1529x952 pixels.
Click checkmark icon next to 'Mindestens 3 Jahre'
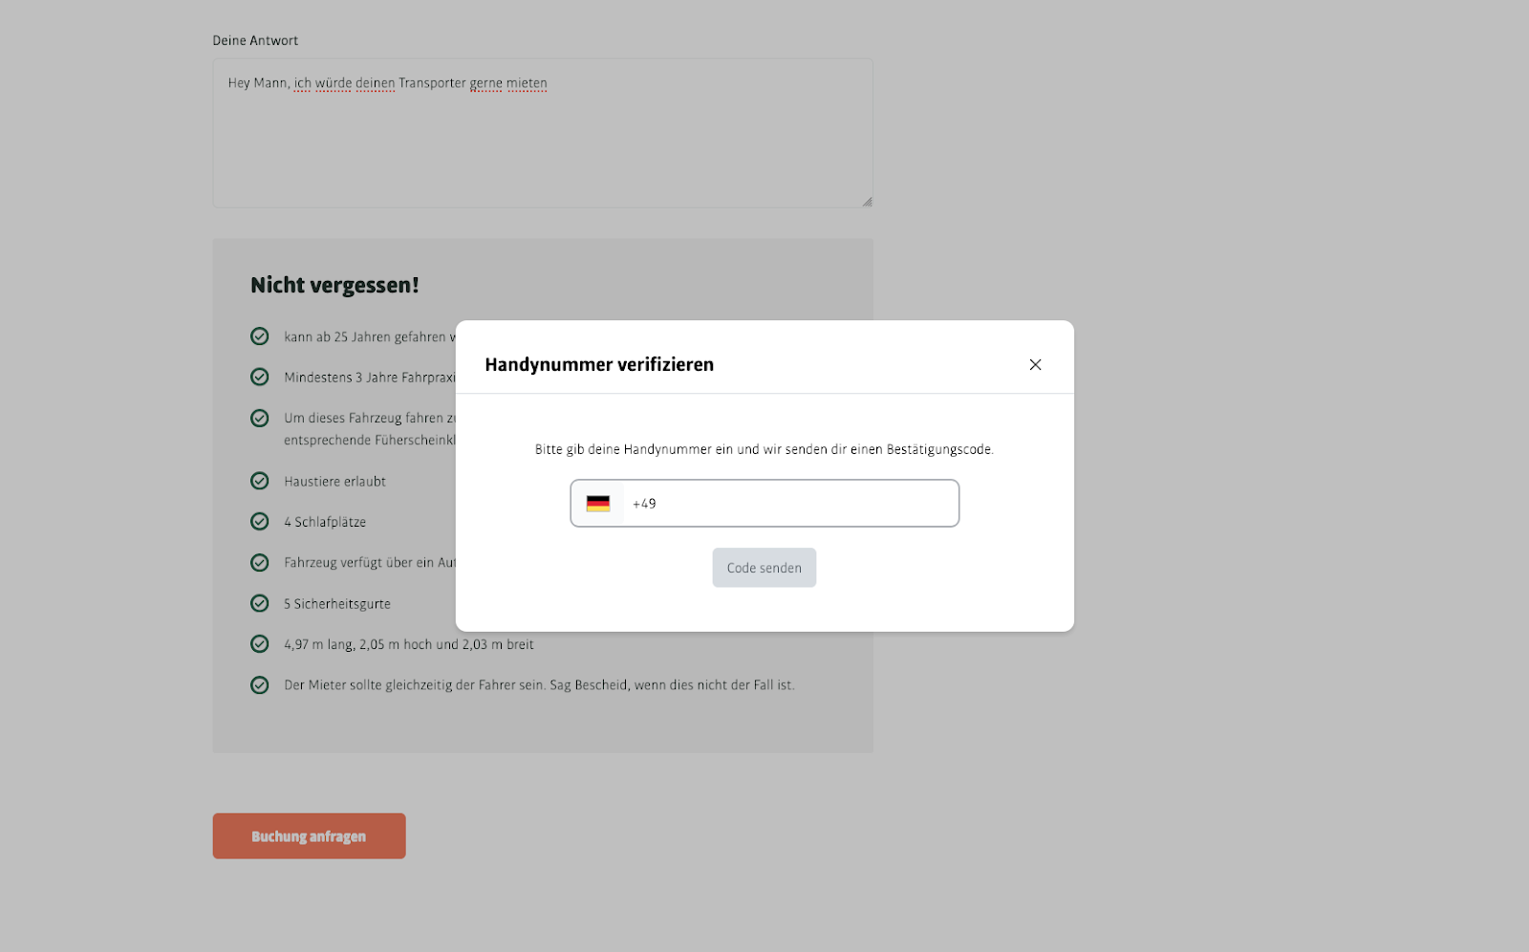(x=260, y=378)
